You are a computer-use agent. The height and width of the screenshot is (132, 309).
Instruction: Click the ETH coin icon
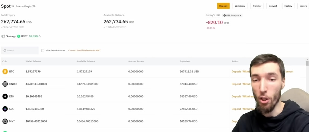tap(5, 97)
